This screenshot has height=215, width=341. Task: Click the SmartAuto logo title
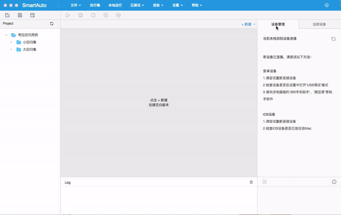tap(35, 5)
